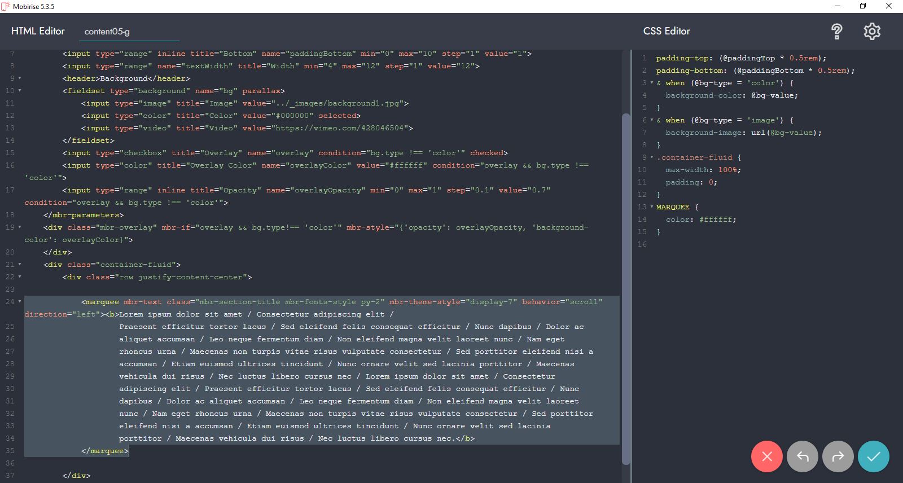This screenshot has height=483, width=903.
Task: Collapse the MARQUEE rule in CSS Editor
Action: pyautogui.click(x=651, y=207)
